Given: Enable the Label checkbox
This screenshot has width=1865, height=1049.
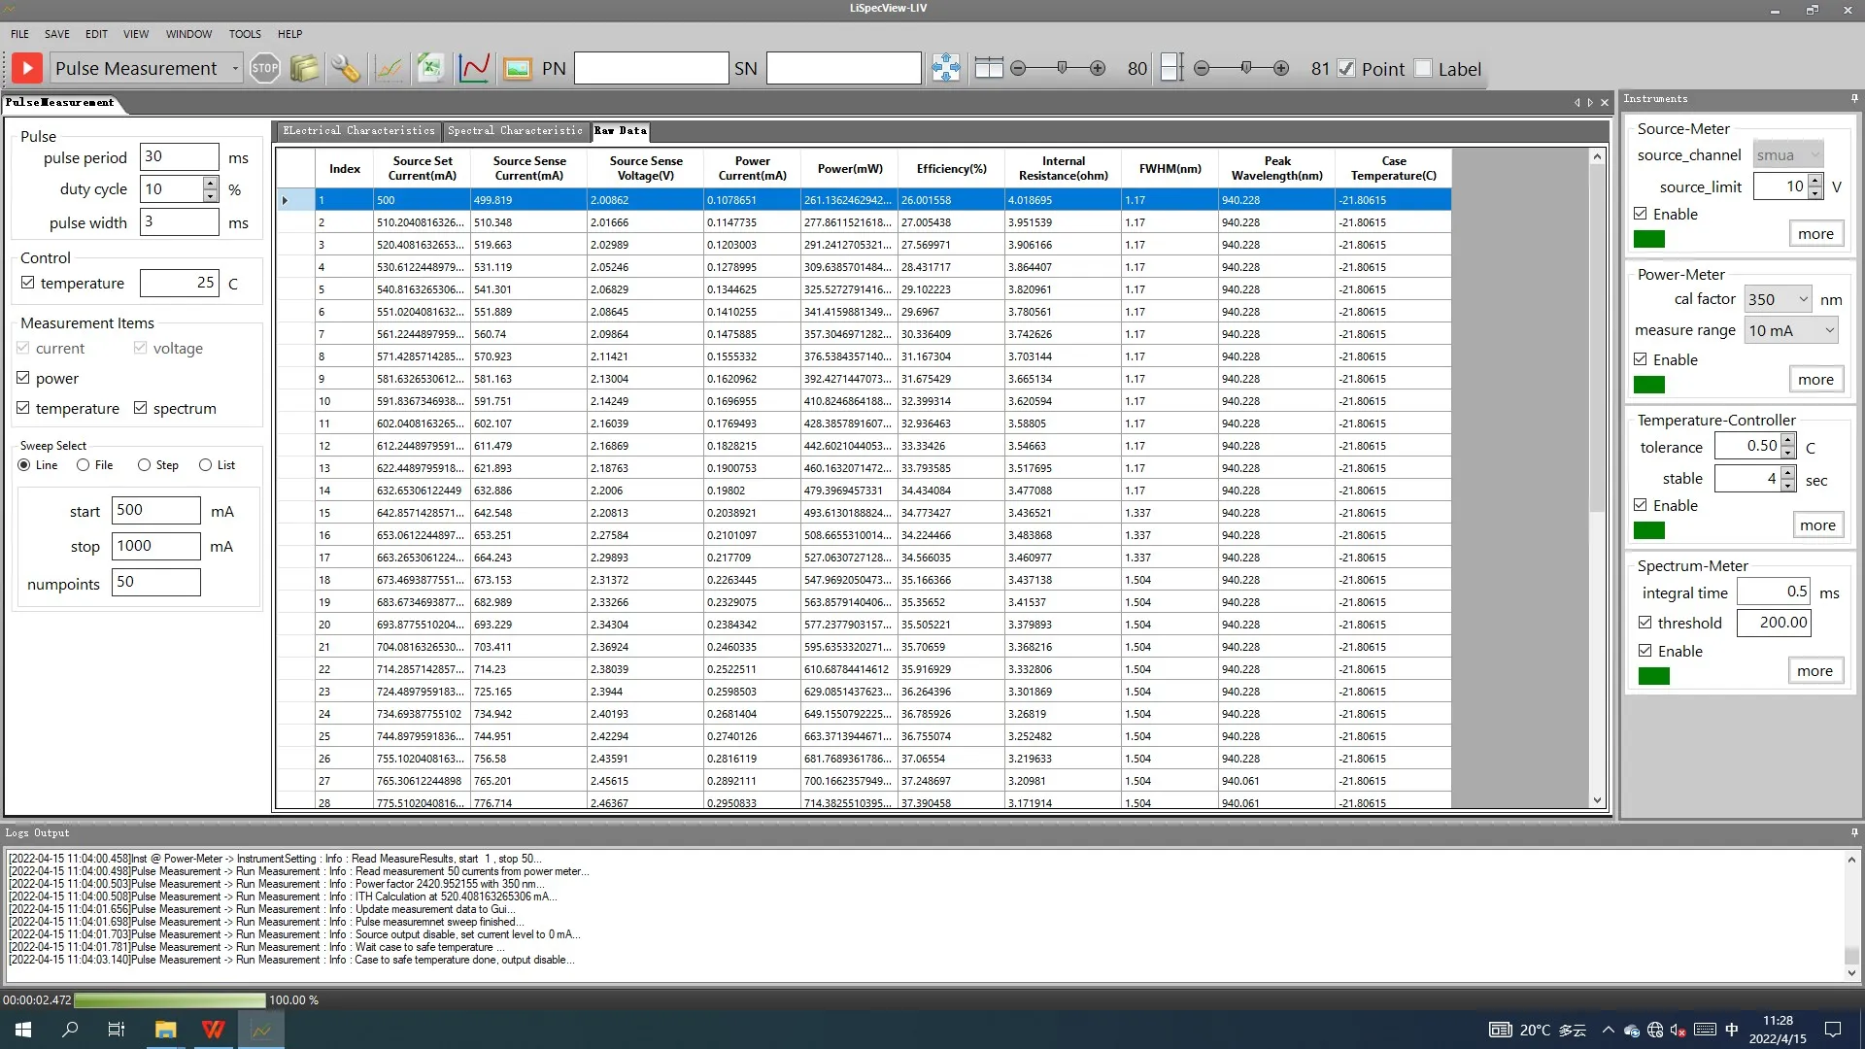Looking at the screenshot, I should click(1424, 69).
